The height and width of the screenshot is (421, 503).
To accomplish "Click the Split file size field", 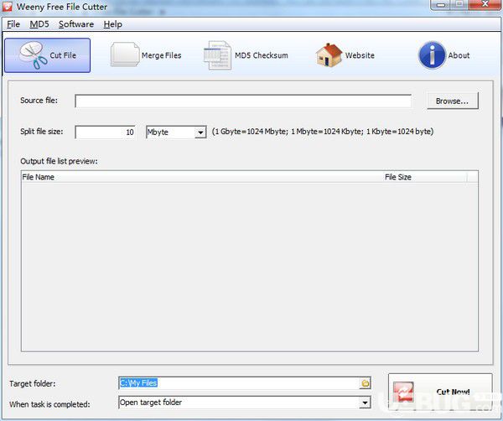I will click(105, 132).
